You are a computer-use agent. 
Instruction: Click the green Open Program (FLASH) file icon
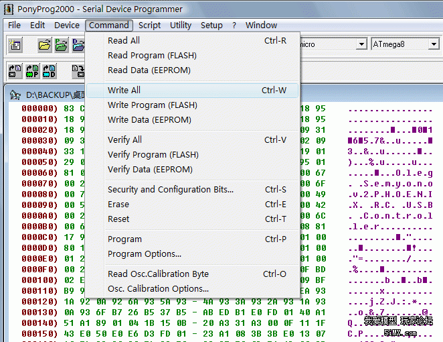(62, 45)
